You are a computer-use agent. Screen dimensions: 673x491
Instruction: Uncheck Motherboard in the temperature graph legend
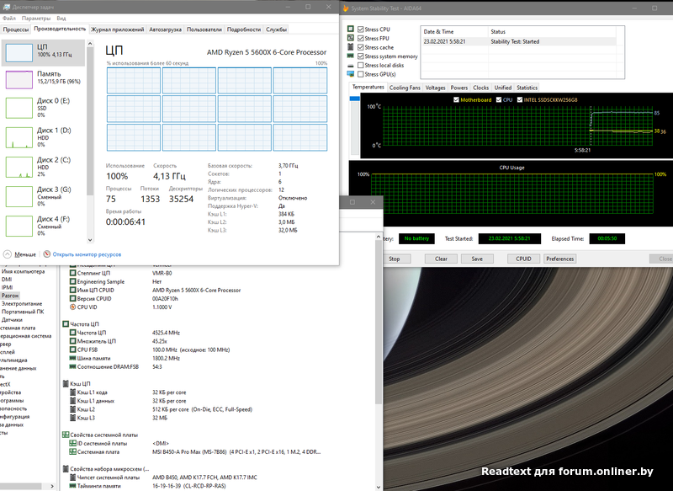pos(456,99)
